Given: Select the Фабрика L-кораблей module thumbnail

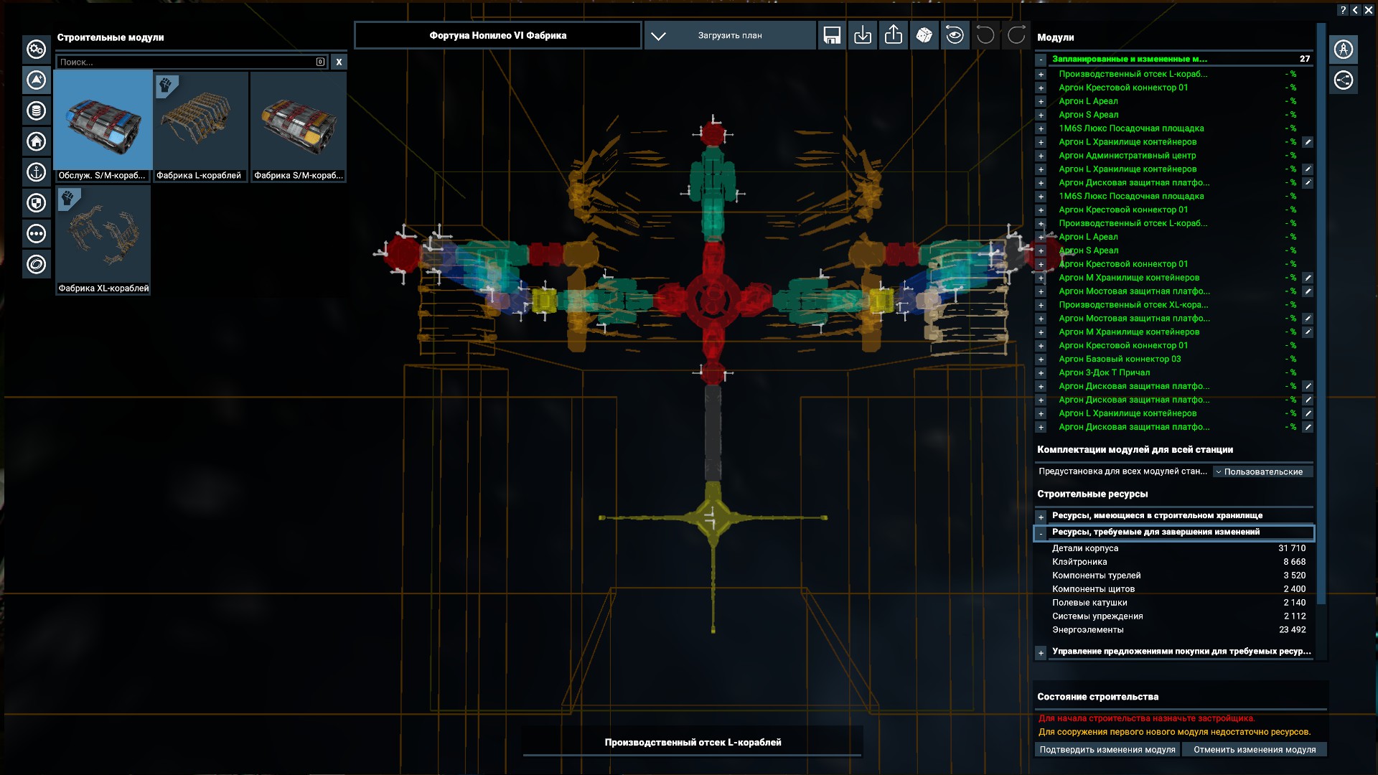Looking at the screenshot, I should (200, 126).
